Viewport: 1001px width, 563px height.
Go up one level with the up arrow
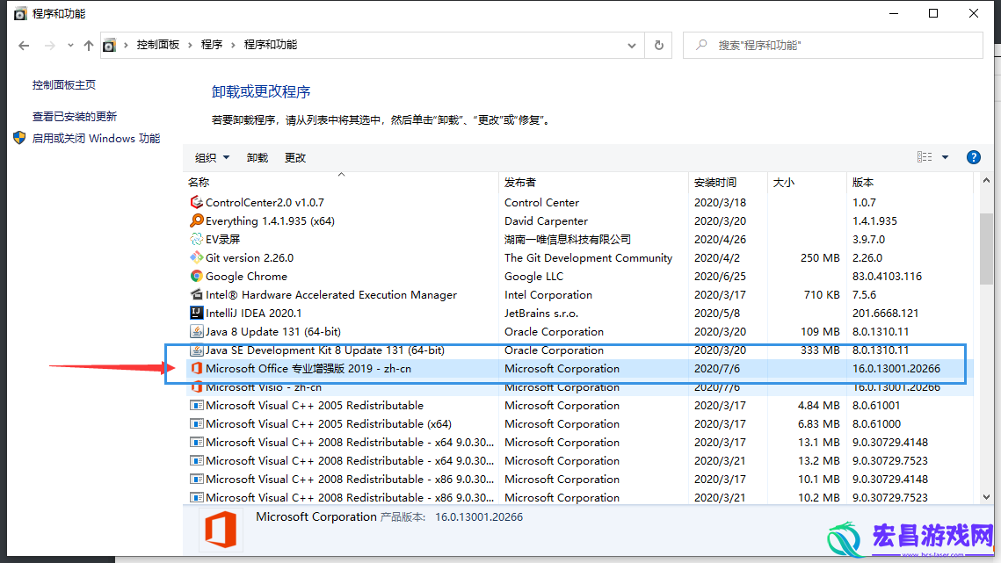(x=89, y=46)
